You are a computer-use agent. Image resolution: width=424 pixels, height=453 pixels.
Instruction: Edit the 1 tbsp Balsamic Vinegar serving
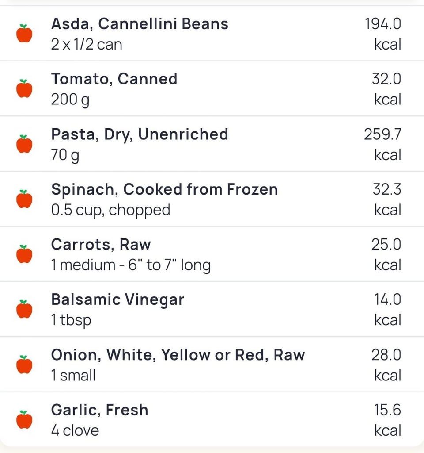click(71, 320)
